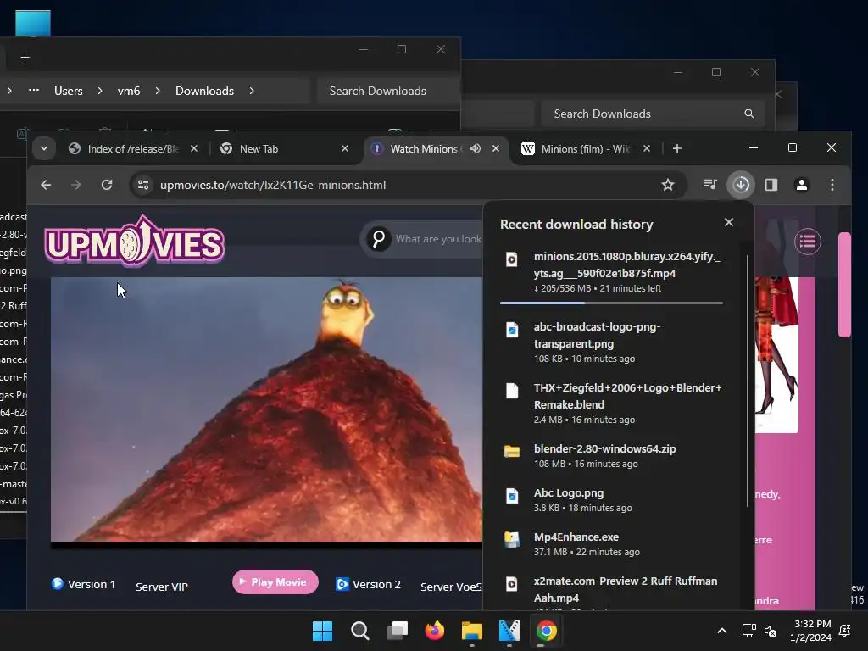Click the Play Movie button
Screen dimensions: 868x651
coord(275,581)
